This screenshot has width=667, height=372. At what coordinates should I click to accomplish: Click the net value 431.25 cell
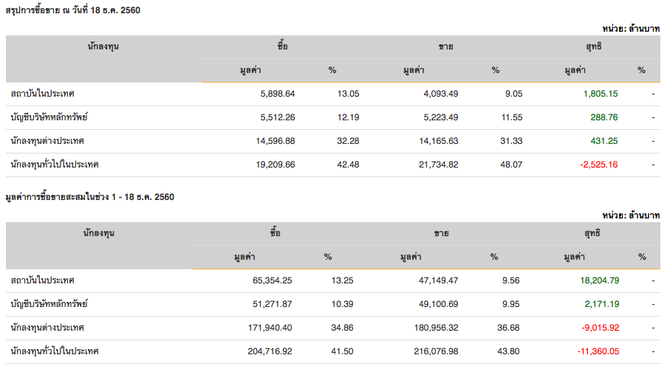pyautogui.click(x=602, y=141)
